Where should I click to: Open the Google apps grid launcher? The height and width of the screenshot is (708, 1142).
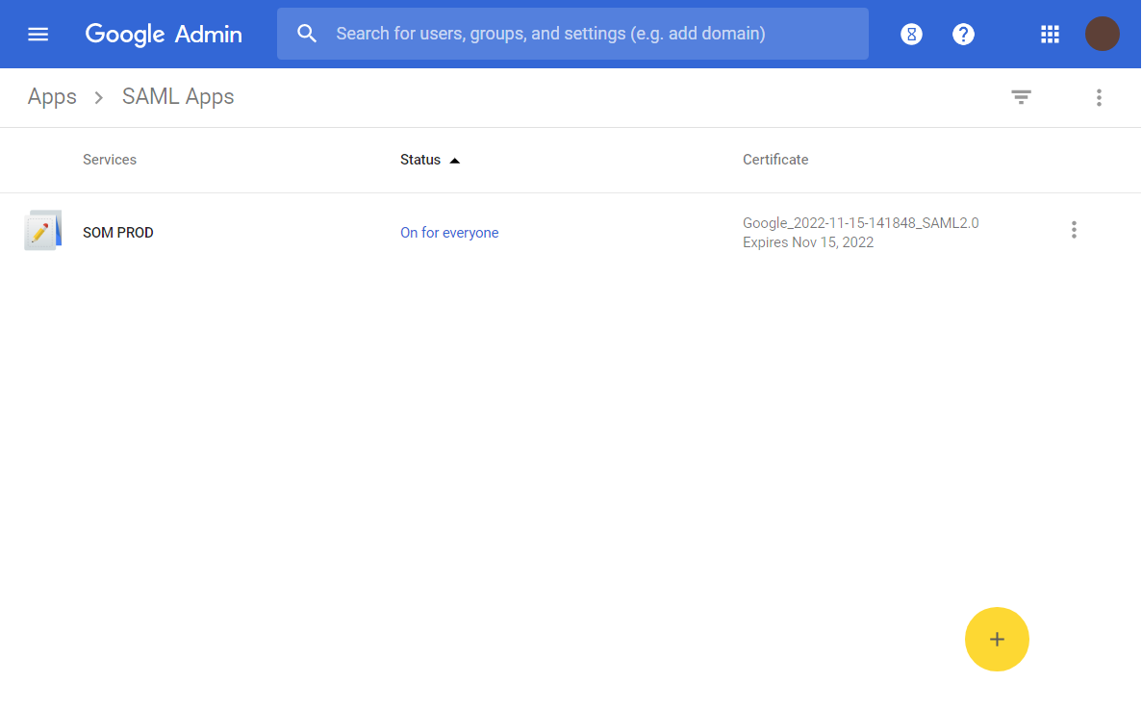1050,35
